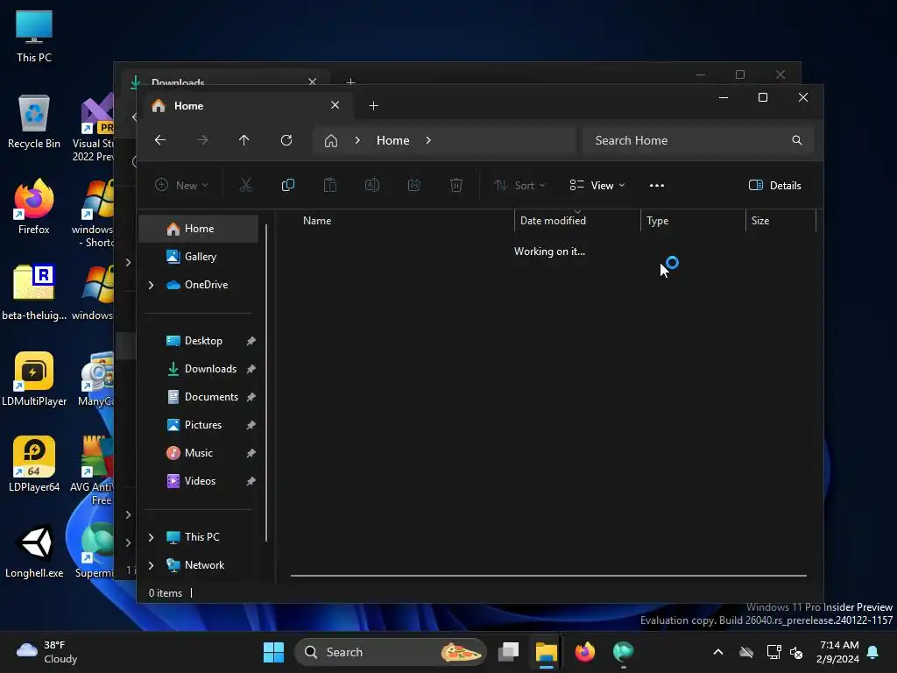Refresh the Home folder view
The height and width of the screenshot is (673, 897).
(286, 140)
